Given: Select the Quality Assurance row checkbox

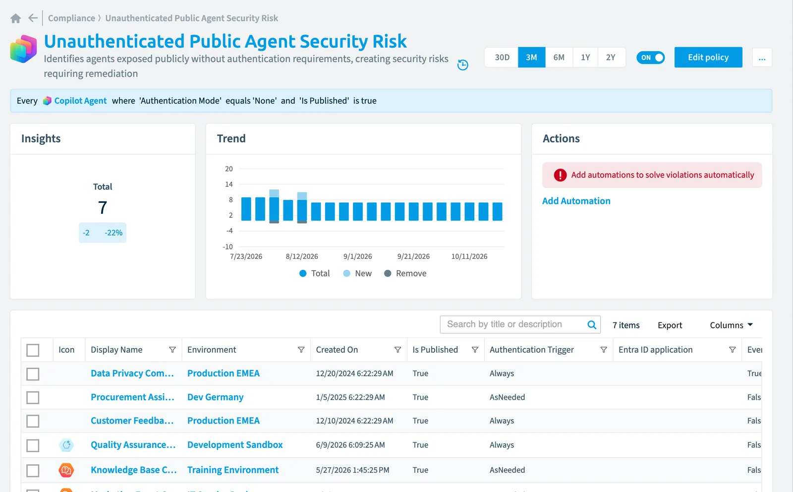Looking at the screenshot, I should coord(33,445).
